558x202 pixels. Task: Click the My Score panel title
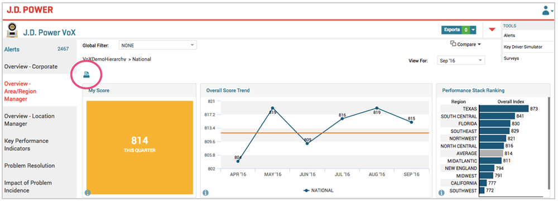pos(99,90)
